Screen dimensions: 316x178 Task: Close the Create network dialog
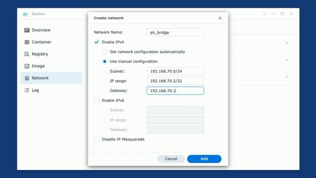pyautogui.click(x=220, y=18)
